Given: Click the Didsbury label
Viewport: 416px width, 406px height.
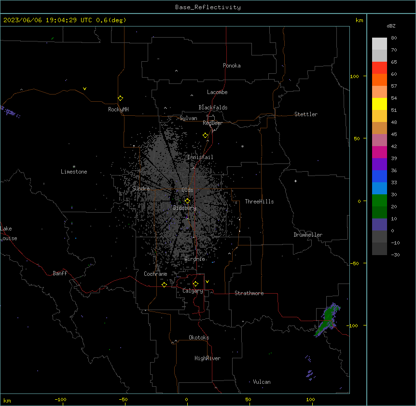Looking at the screenshot, I should pyautogui.click(x=185, y=208).
